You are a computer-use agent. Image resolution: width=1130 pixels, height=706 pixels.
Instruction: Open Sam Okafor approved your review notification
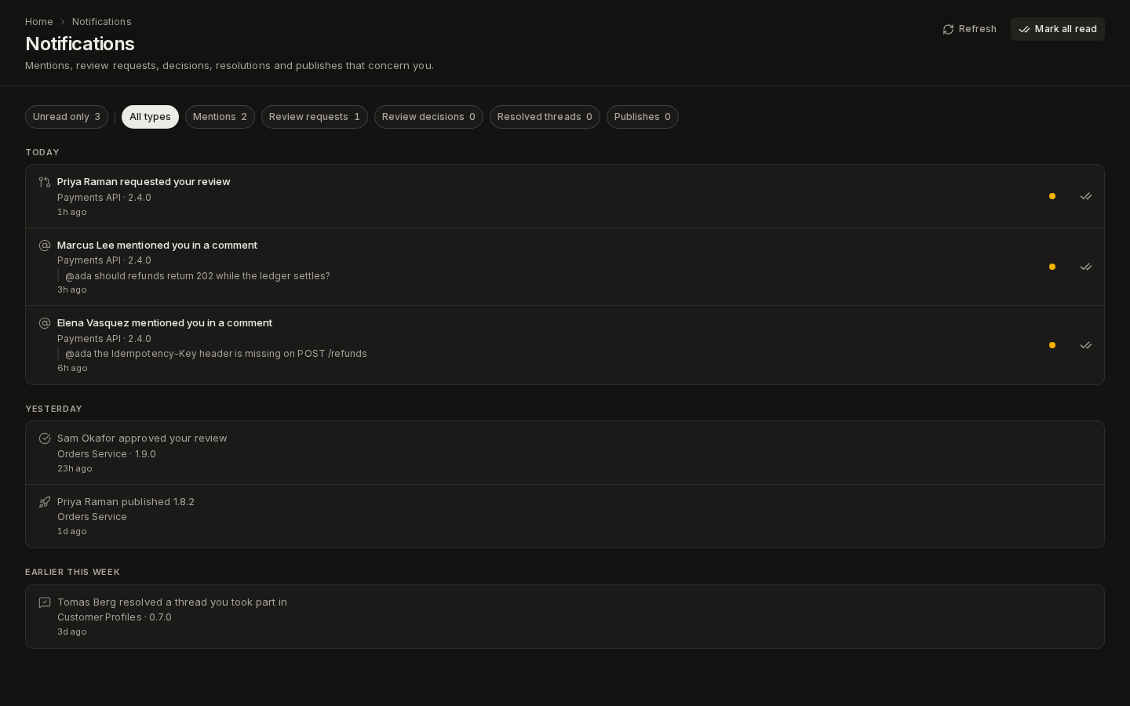(565, 453)
